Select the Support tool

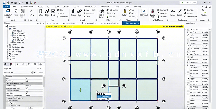click(173, 13)
